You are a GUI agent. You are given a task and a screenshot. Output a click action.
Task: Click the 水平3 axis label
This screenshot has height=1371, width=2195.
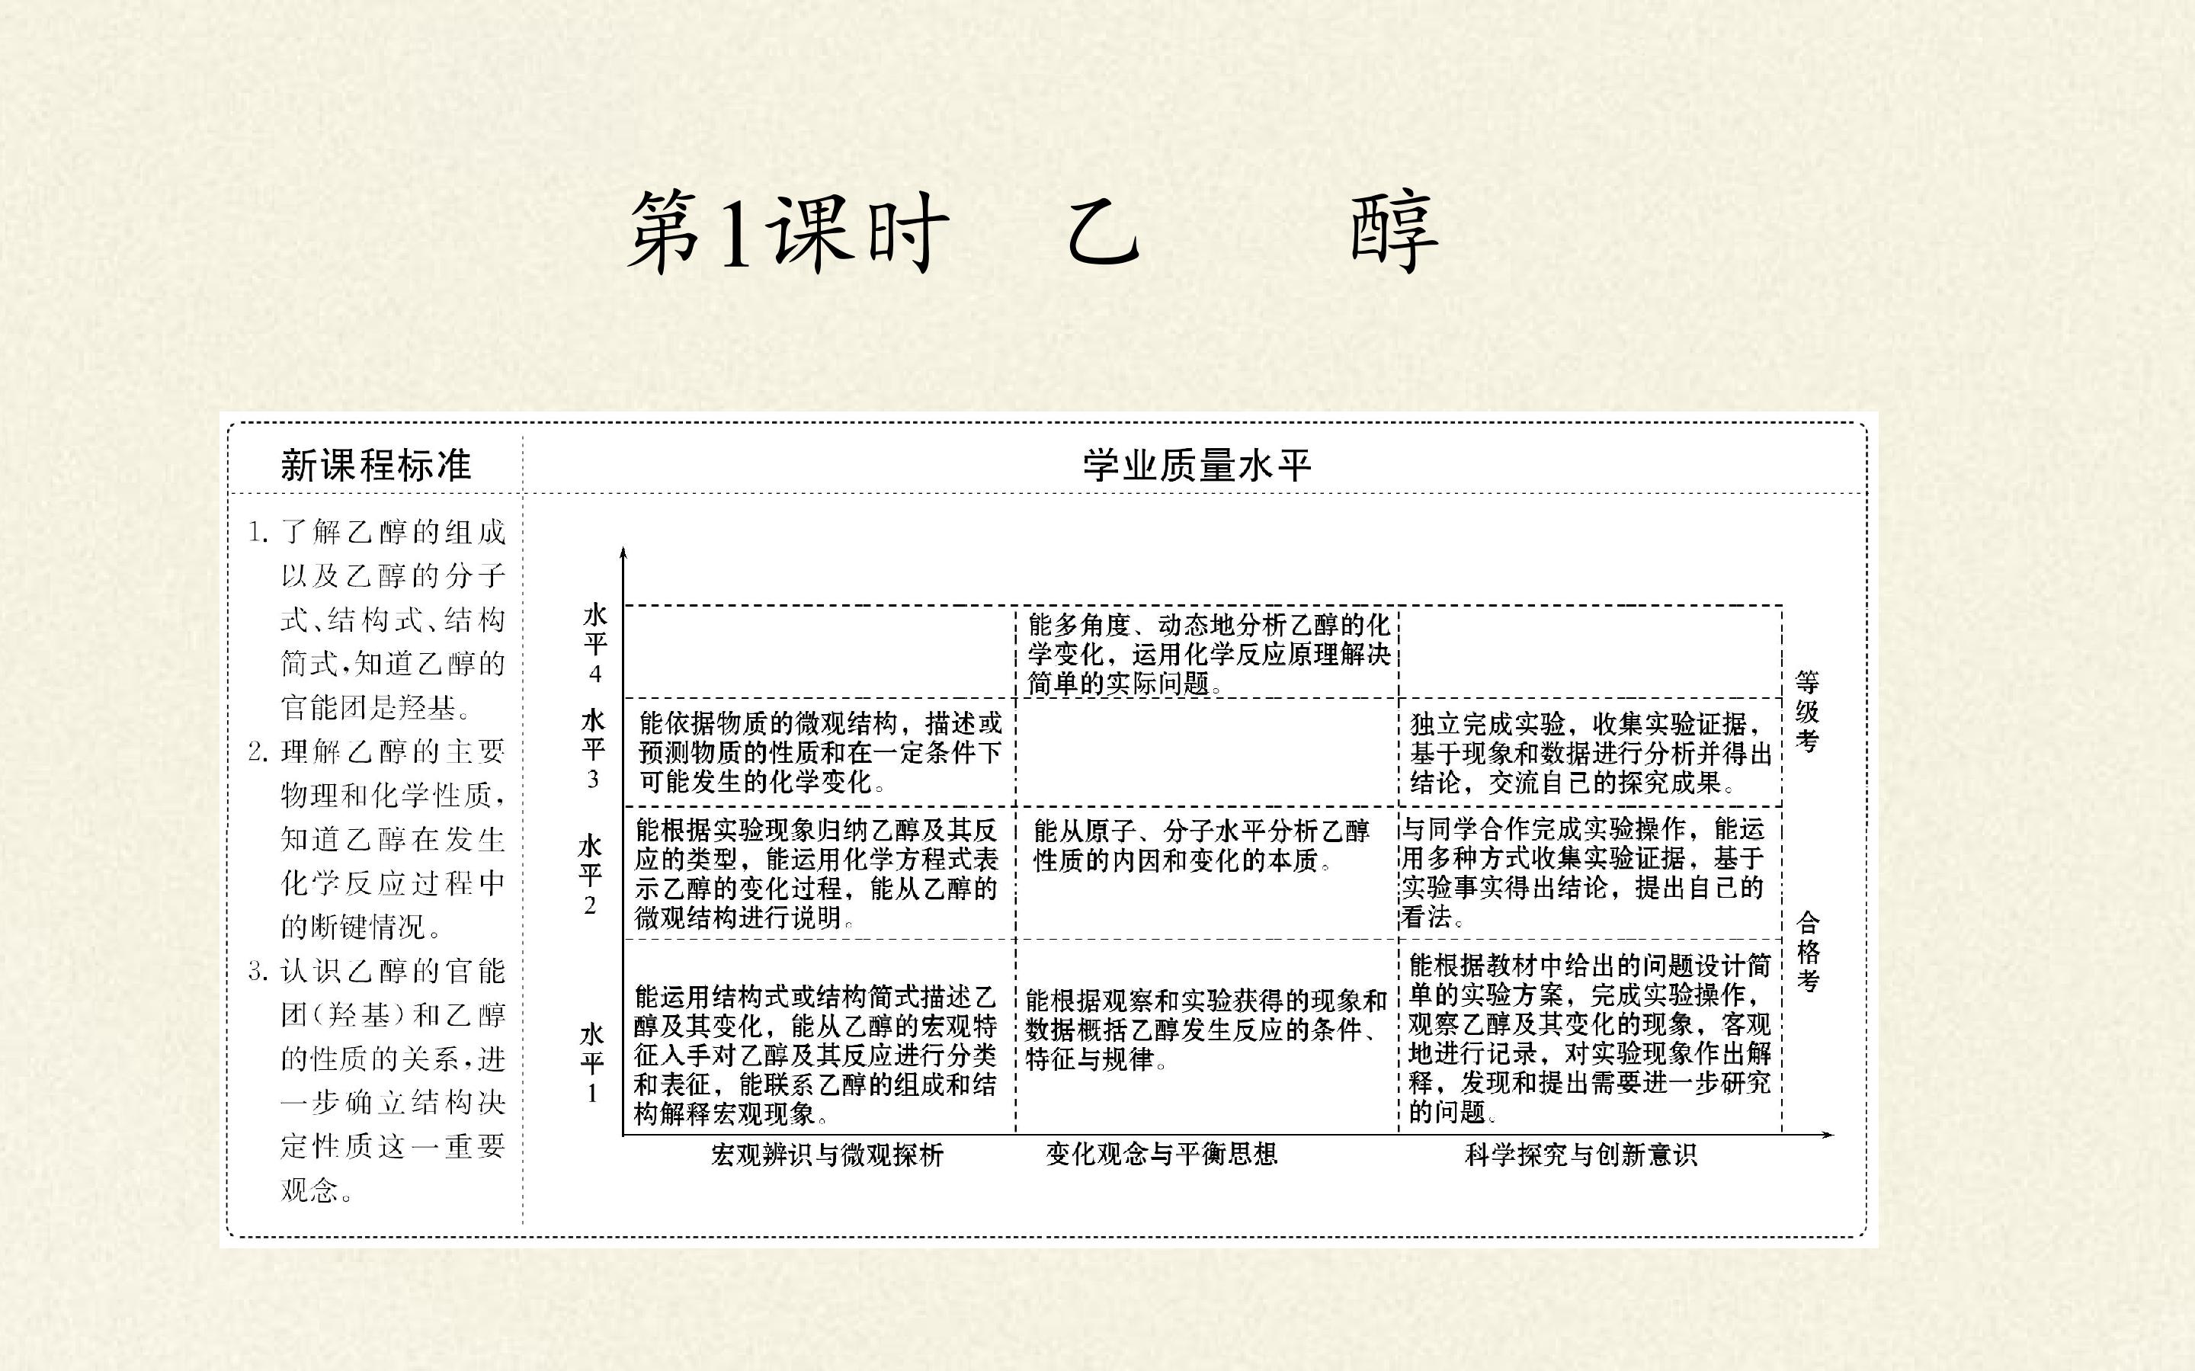click(593, 749)
